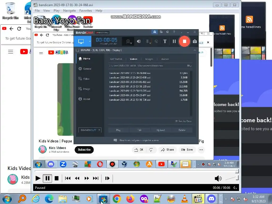Click the player window icon in title bar

pyautogui.click(x=36, y=5)
